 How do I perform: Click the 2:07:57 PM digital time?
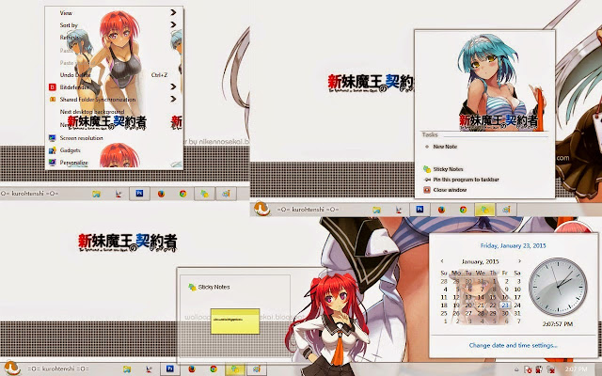tap(558, 323)
